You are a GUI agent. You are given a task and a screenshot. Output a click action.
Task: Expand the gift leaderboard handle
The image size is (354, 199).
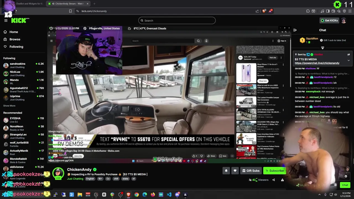(x=322, y=48)
